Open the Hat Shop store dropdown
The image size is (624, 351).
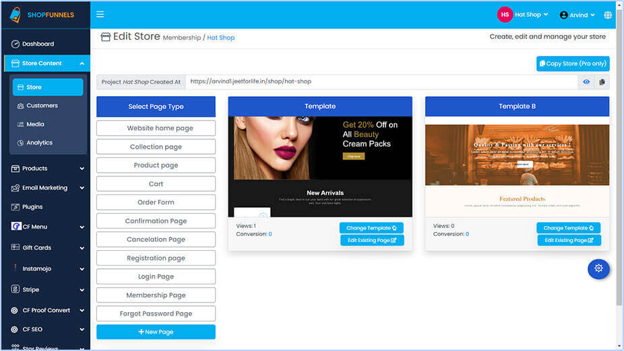[523, 15]
